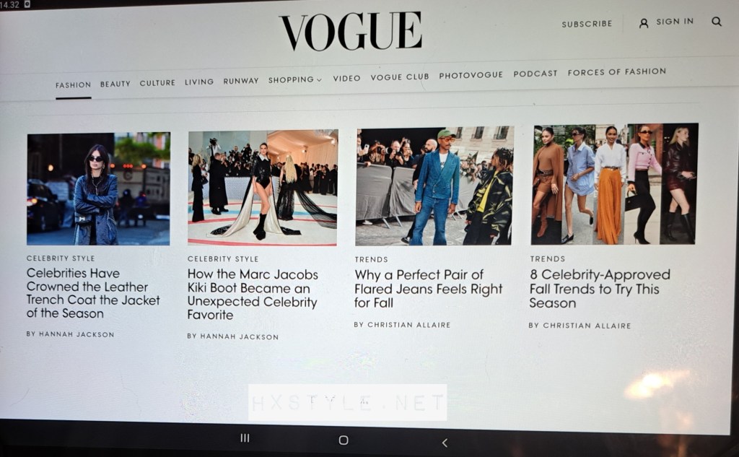
Task: Open the Podcast menu item
Action: click(x=535, y=74)
